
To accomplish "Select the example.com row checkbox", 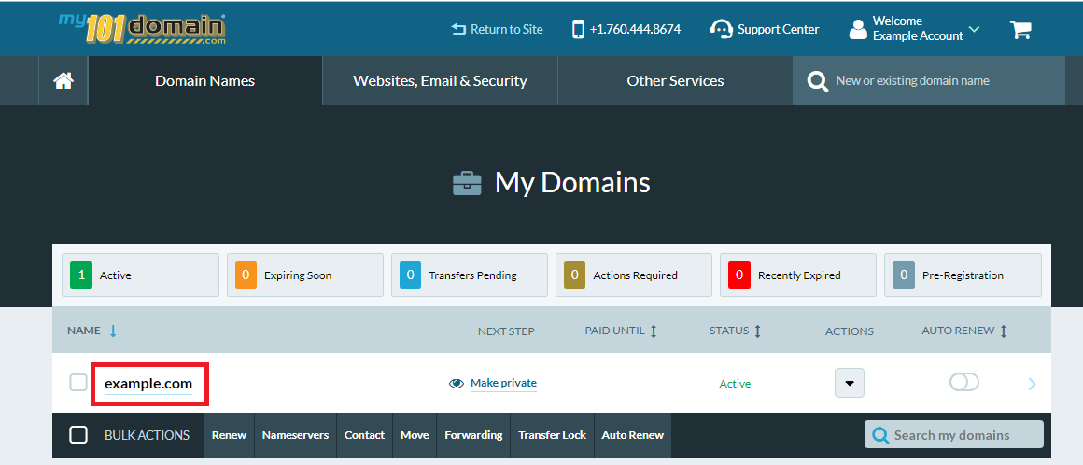I will click(x=78, y=383).
